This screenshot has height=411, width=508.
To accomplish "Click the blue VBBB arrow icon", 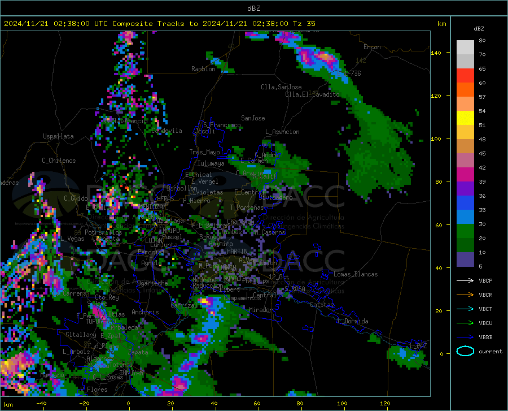I will click(465, 338).
